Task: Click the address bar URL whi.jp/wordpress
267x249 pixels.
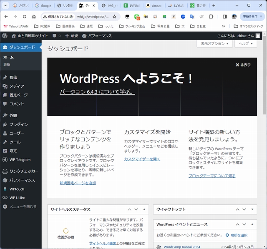Action: (93, 17)
